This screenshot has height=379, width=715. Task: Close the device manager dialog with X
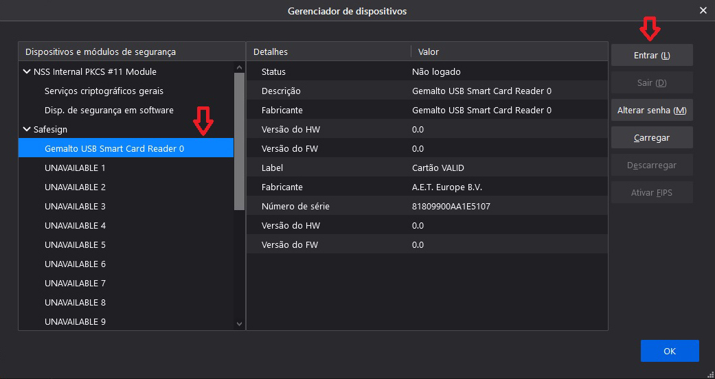point(703,10)
